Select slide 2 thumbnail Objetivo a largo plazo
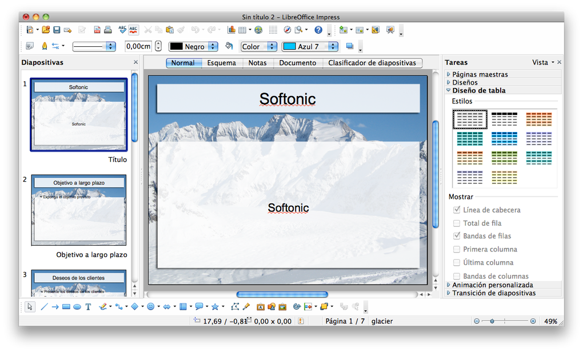 click(78, 210)
